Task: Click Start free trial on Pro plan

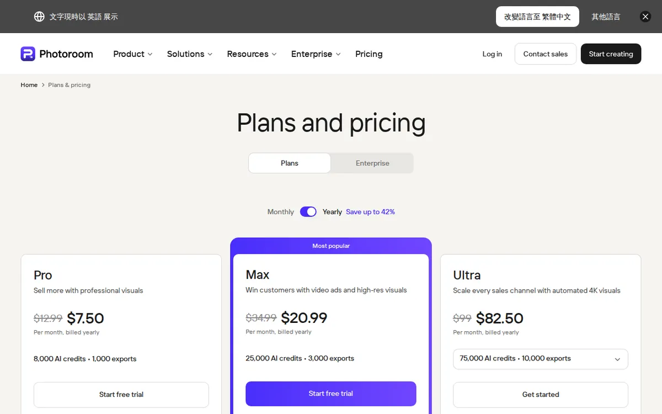Action: point(121,395)
